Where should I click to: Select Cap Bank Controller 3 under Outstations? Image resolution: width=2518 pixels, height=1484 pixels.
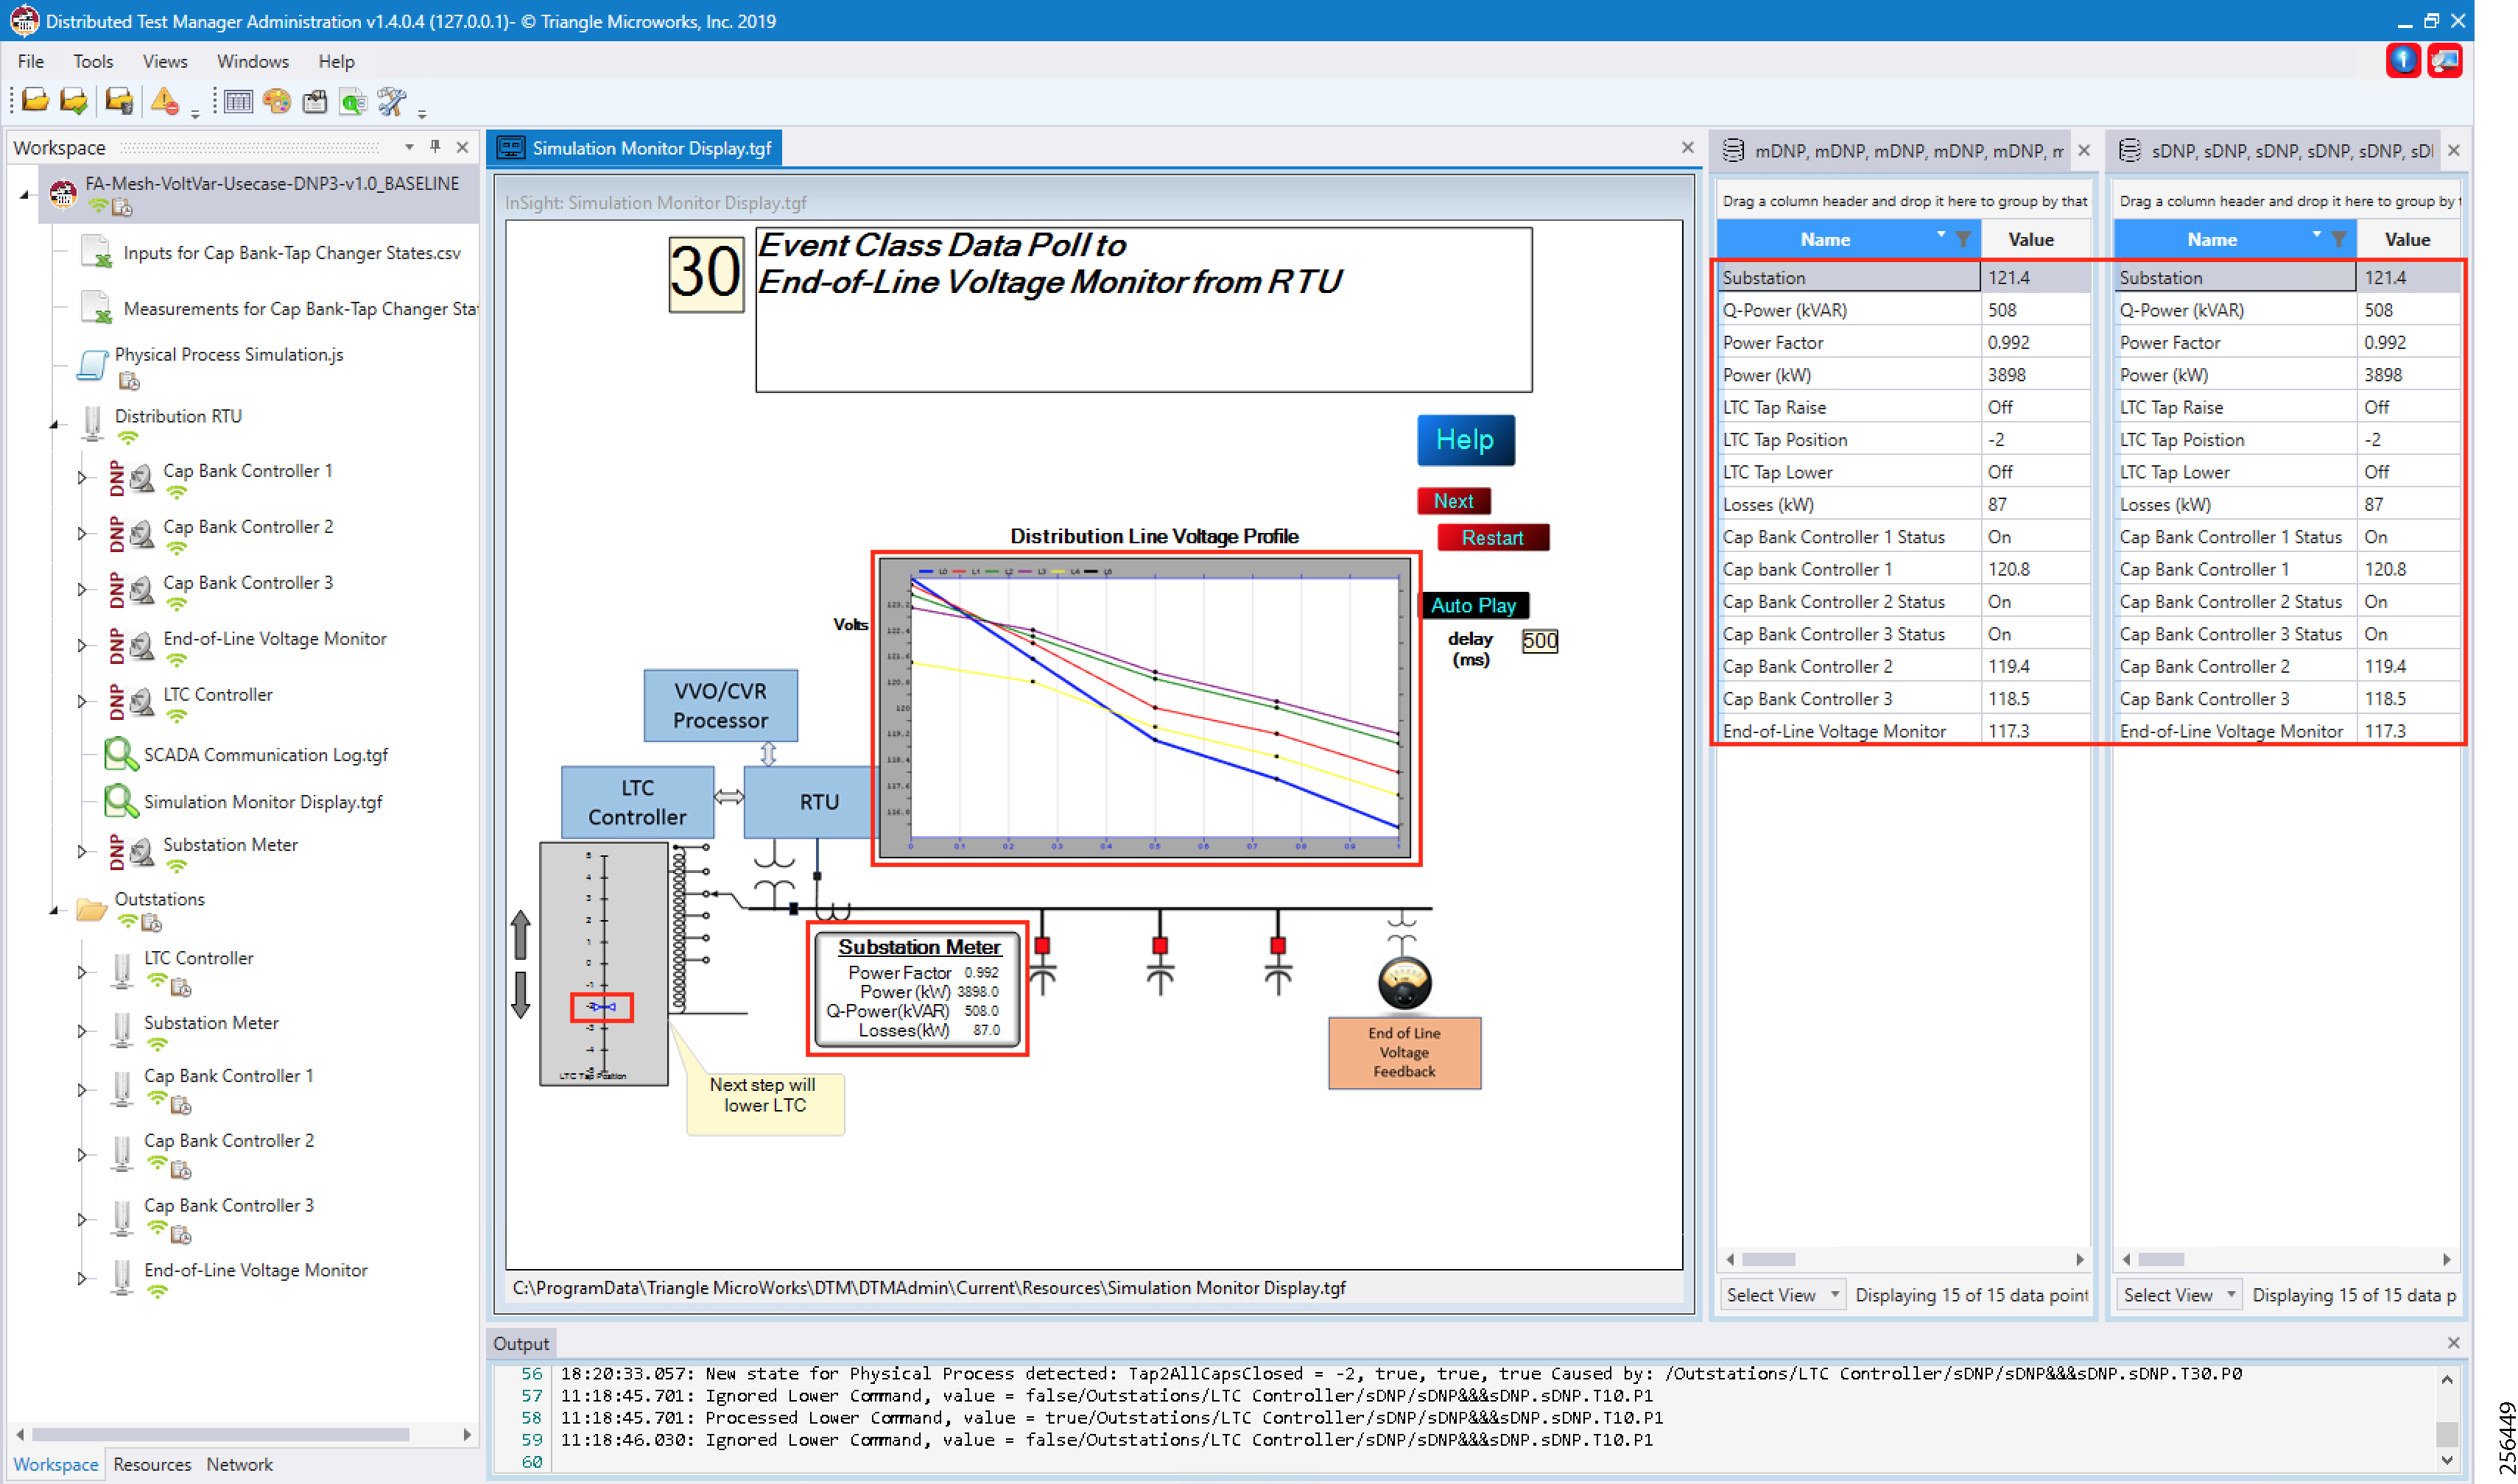click(228, 1205)
